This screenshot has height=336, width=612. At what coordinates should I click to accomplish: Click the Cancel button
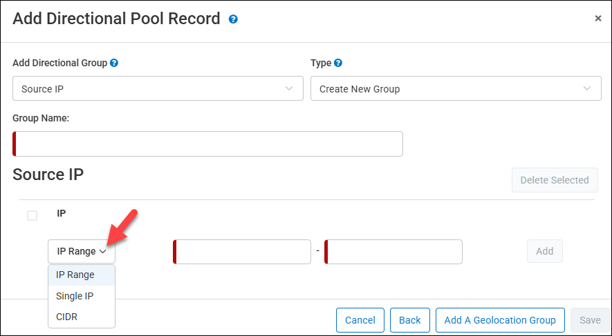[360, 320]
